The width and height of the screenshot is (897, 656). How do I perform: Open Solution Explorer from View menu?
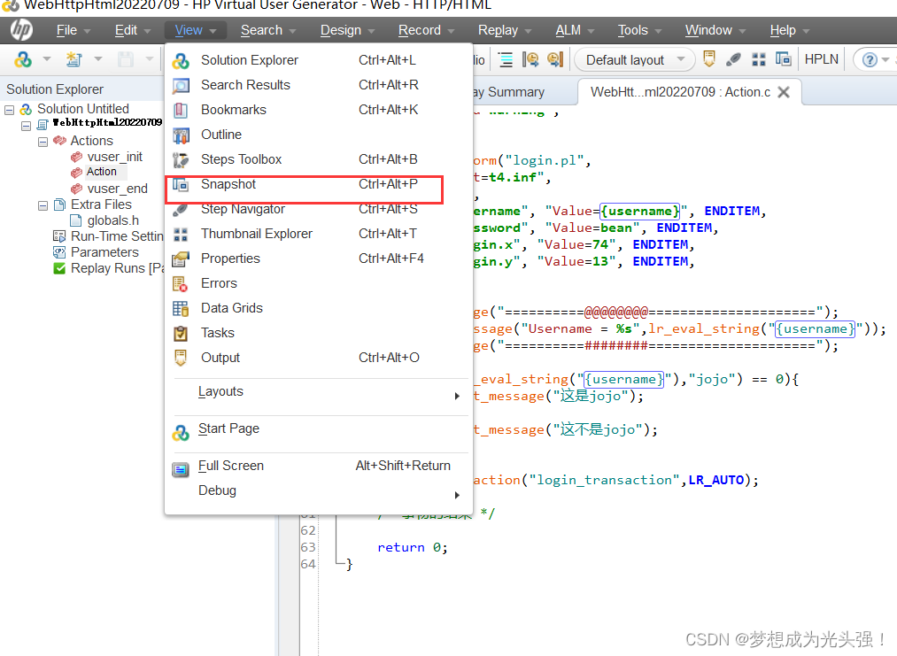(318, 60)
